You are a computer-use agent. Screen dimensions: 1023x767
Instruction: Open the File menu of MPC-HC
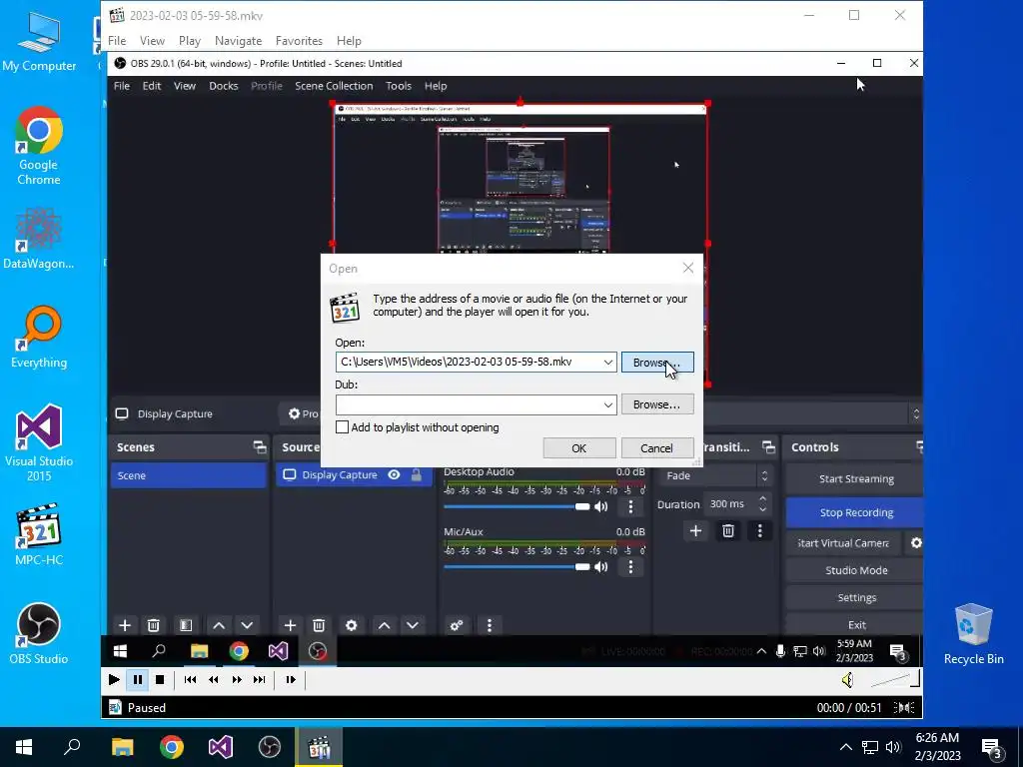[117, 40]
